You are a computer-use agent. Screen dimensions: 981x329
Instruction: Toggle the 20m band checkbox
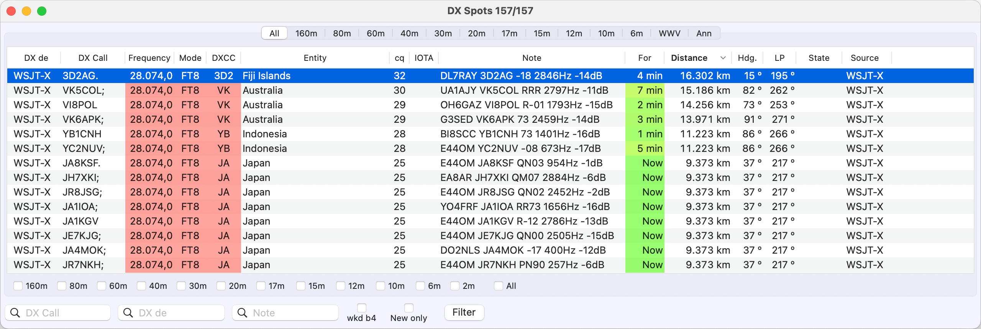tap(221, 286)
